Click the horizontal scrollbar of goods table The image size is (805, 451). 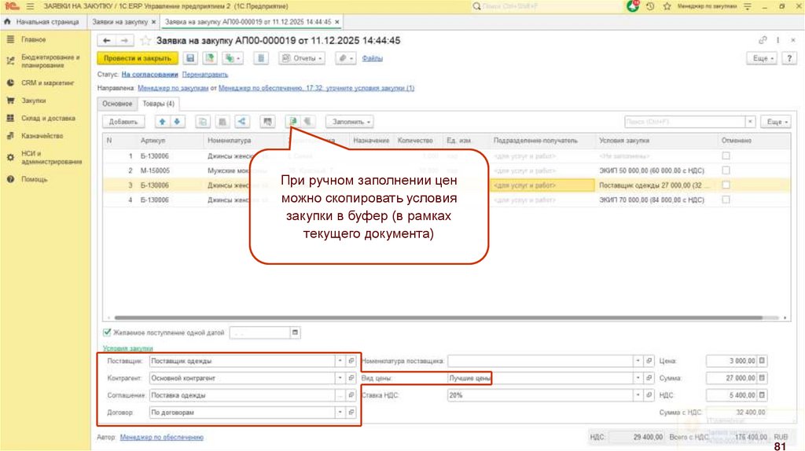point(439,317)
